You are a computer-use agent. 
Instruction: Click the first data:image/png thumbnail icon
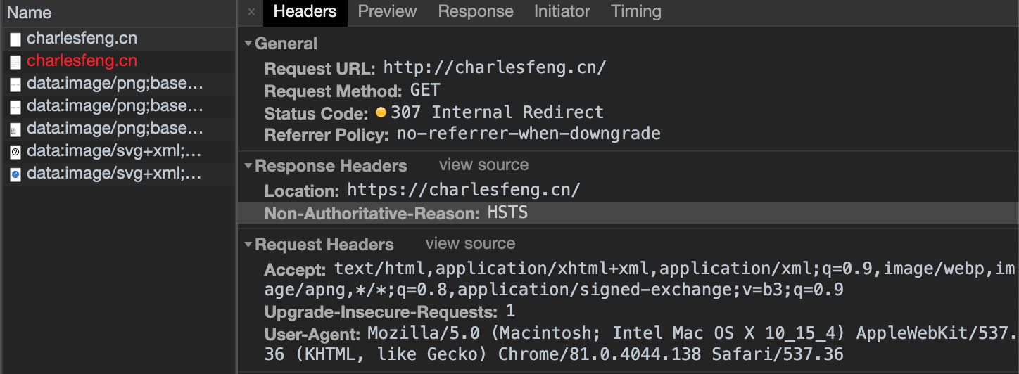(x=15, y=84)
